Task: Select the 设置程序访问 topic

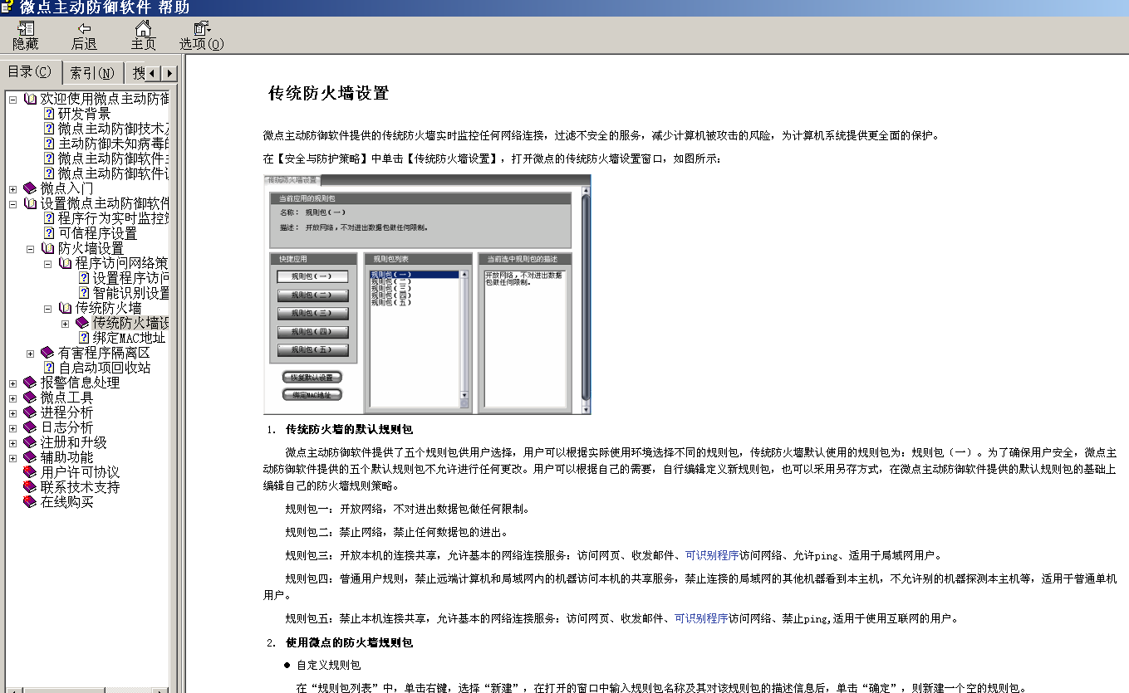Action: [x=130, y=278]
